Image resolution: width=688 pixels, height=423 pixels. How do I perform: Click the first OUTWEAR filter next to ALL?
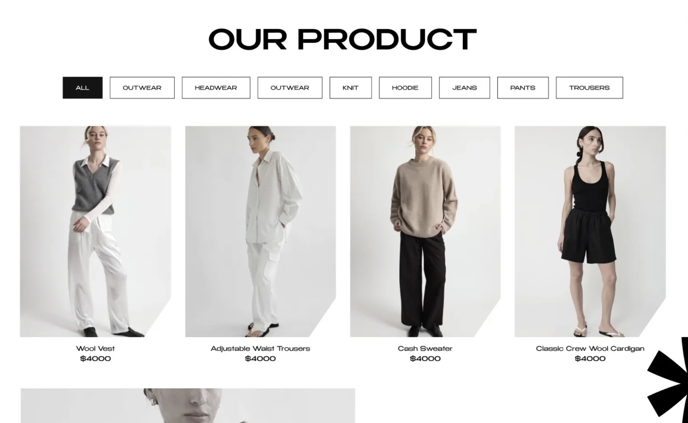pos(142,87)
